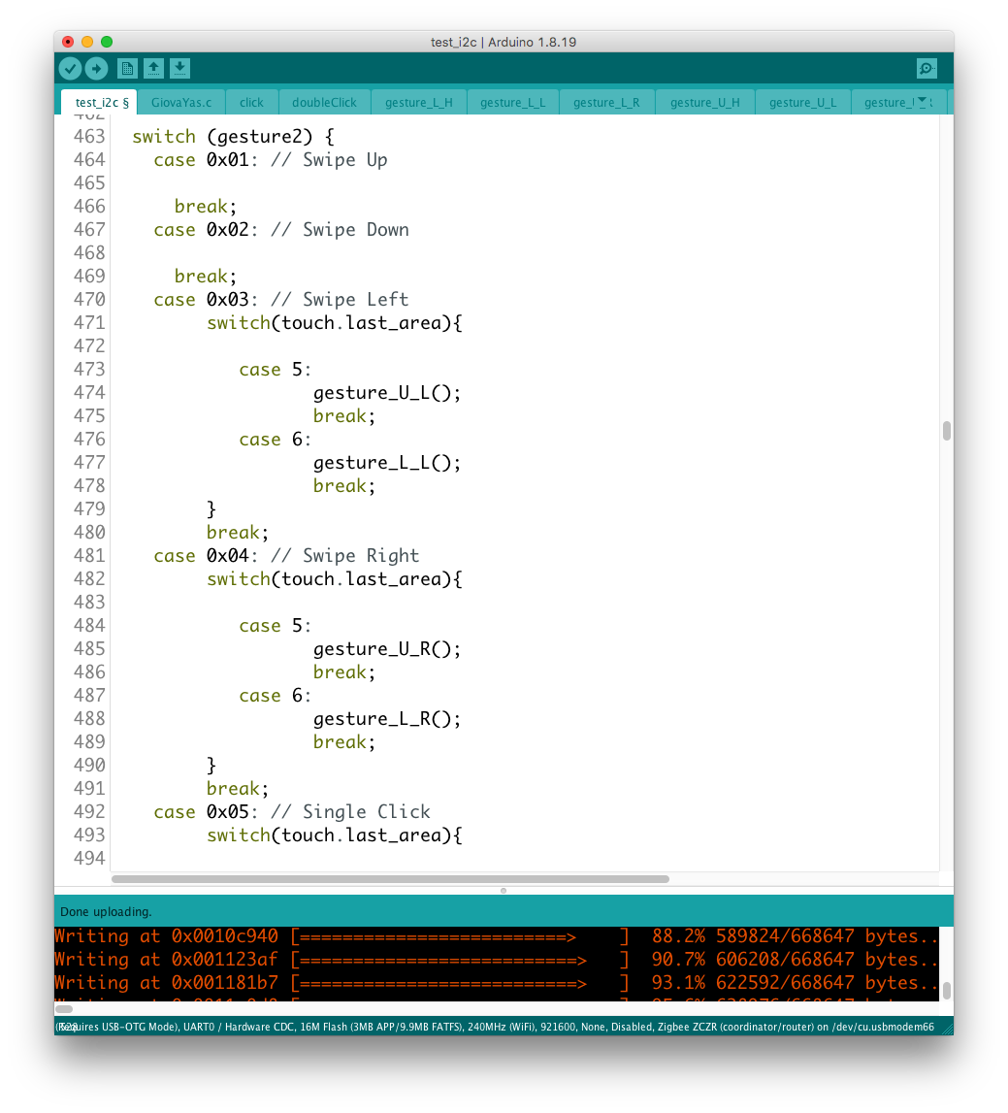Screen dimensions: 1008x1113
Task: Zoom the window with green button
Action: point(107,42)
